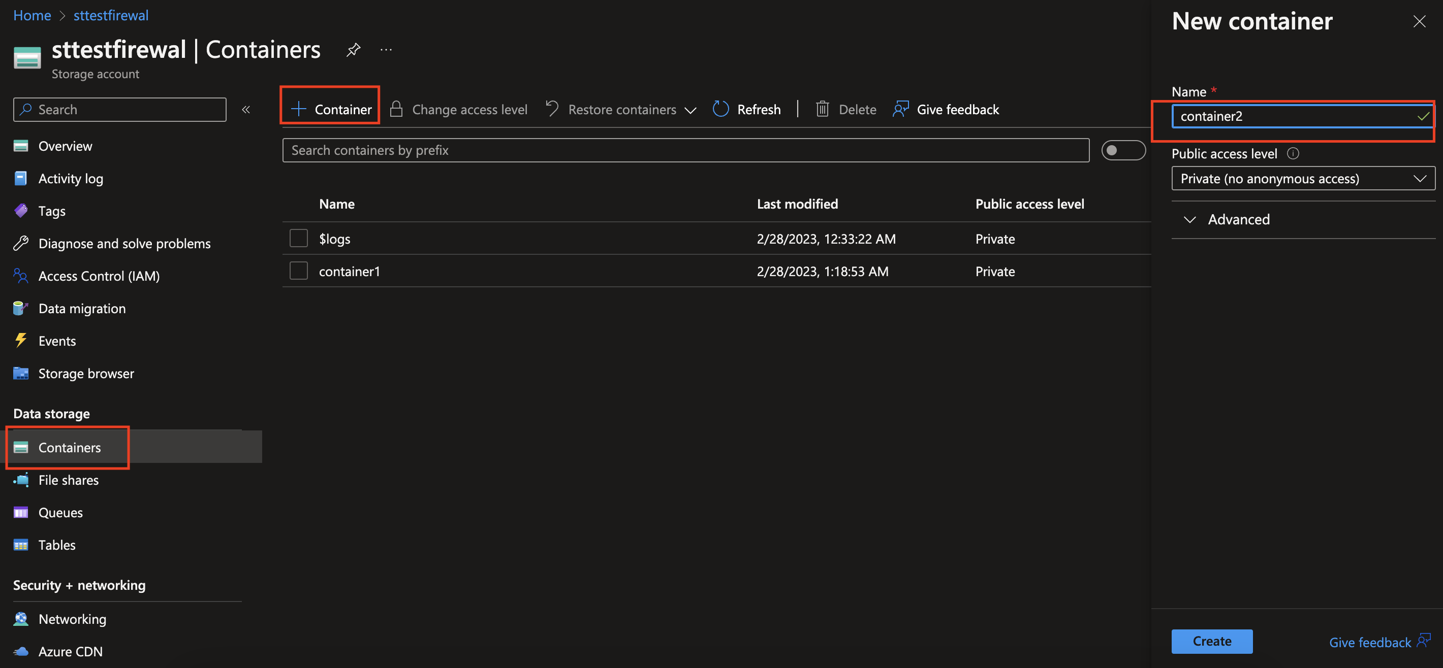Image resolution: width=1443 pixels, height=668 pixels.
Task: Check the checkbox for the $logs container
Action: click(299, 238)
